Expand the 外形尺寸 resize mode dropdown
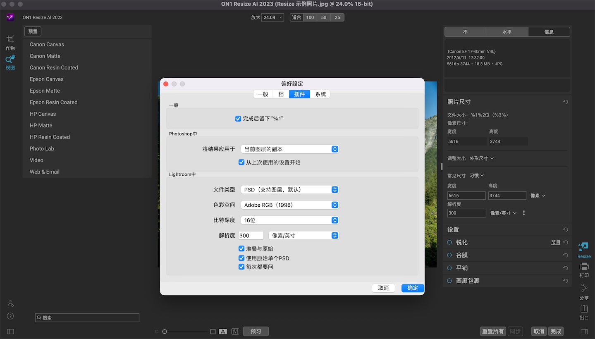595x339 pixels. 482,158
